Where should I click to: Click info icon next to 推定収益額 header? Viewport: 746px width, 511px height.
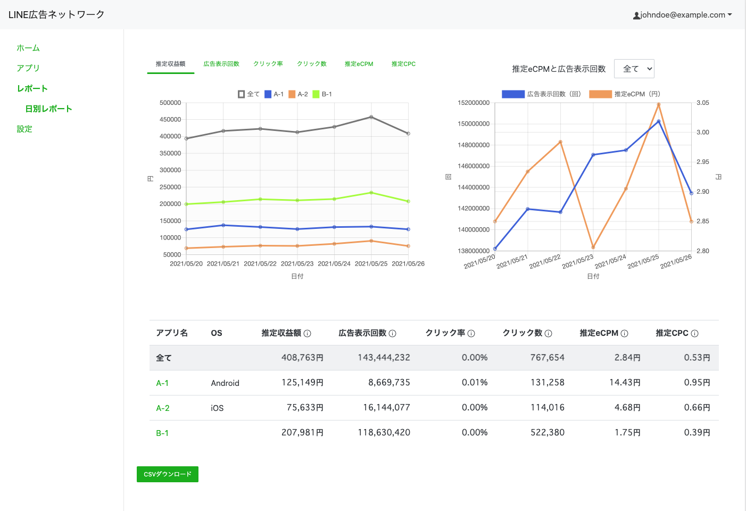click(x=308, y=333)
